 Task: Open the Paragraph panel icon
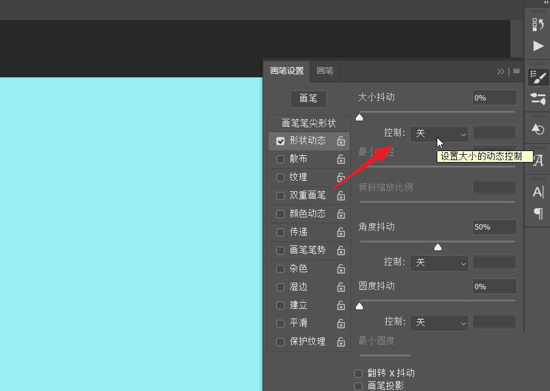(538, 213)
